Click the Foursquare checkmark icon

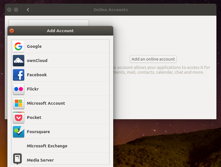19,132
